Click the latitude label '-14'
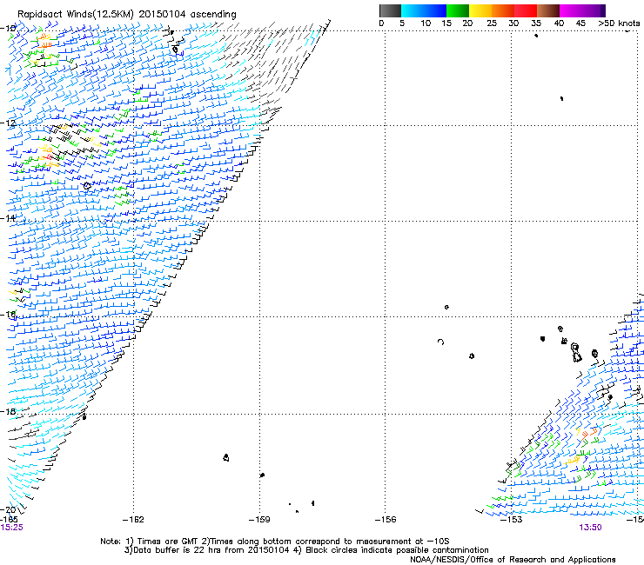 click(x=8, y=218)
